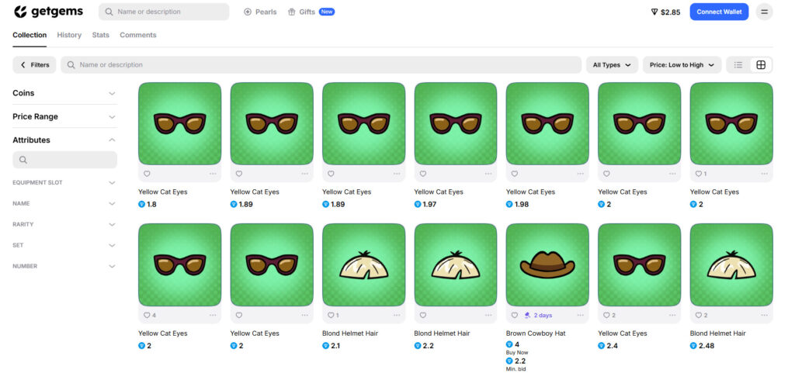Expand the RARITY attribute
Image resolution: width=795 pixels, height=380 pixels.
click(65, 224)
